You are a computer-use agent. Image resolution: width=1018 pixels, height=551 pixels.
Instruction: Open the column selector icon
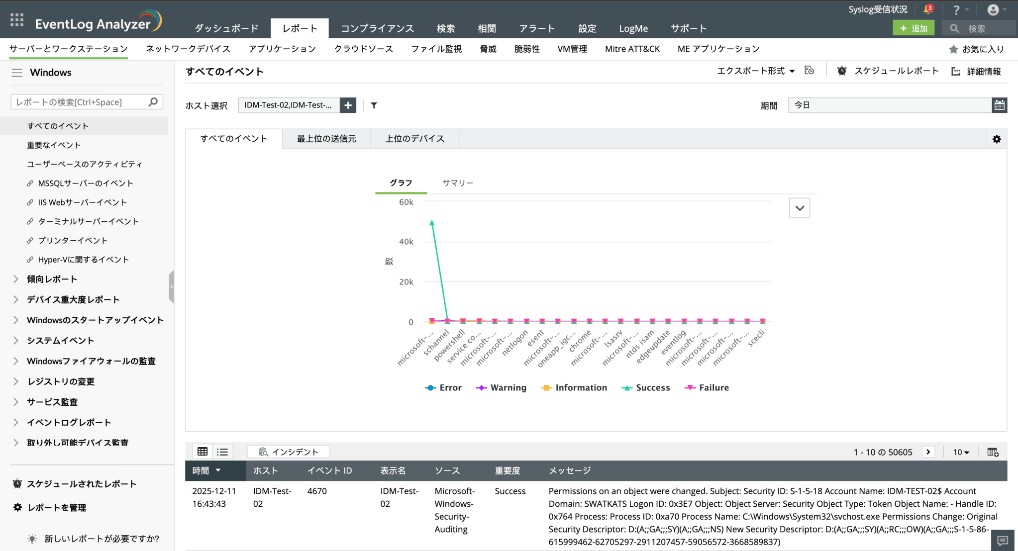pyautogui.click(x=993, y=452)
